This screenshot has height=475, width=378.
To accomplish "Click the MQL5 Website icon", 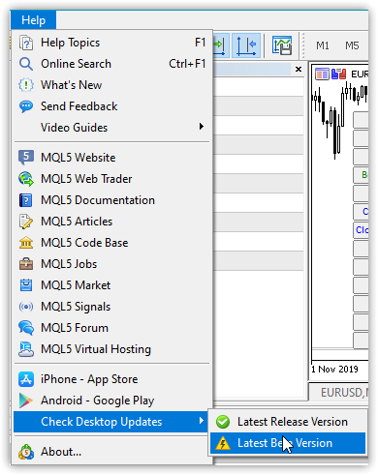I will [x=26, y=158].
